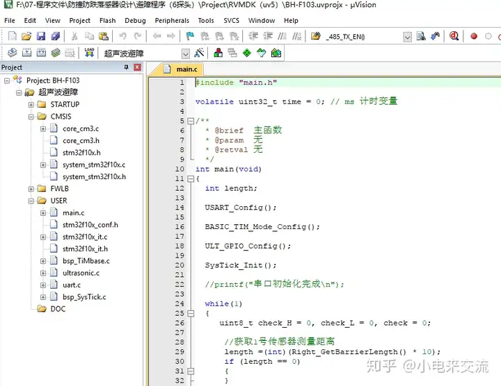Open Options for Target wand icon
Viewport: 501px width, 386px height.
(199, 52)
